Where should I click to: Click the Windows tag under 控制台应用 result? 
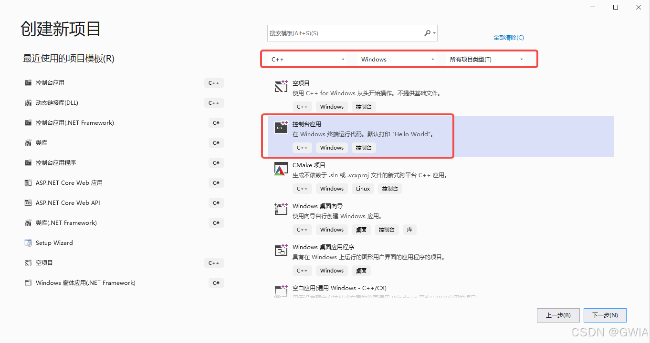point(332,148)
